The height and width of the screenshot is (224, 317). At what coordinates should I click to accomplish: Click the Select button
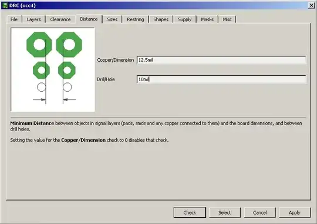(x=225, y=212)
